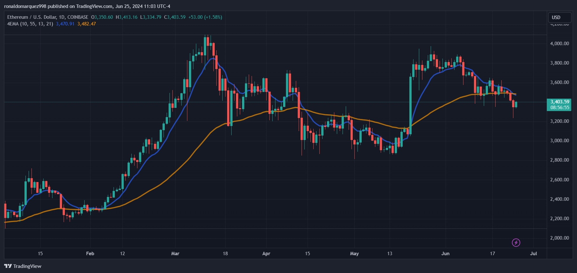Screen dimensions: 577x273
Task: Click the Mar label on time axis
Action: tap(175, 254)
